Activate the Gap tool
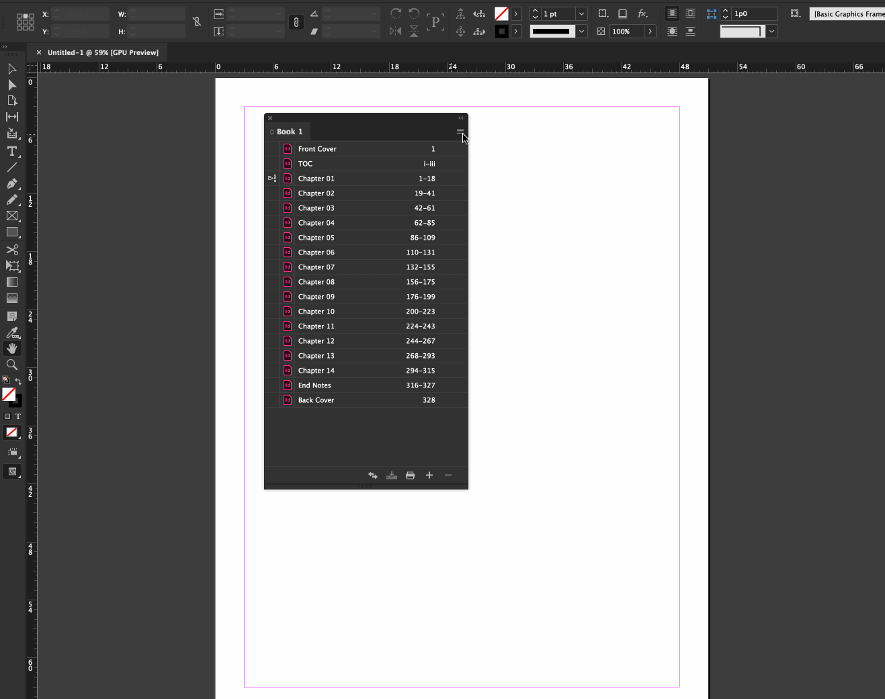Image resolution: width=885 pixels, height=699 pixels. (x=12, y=117)
